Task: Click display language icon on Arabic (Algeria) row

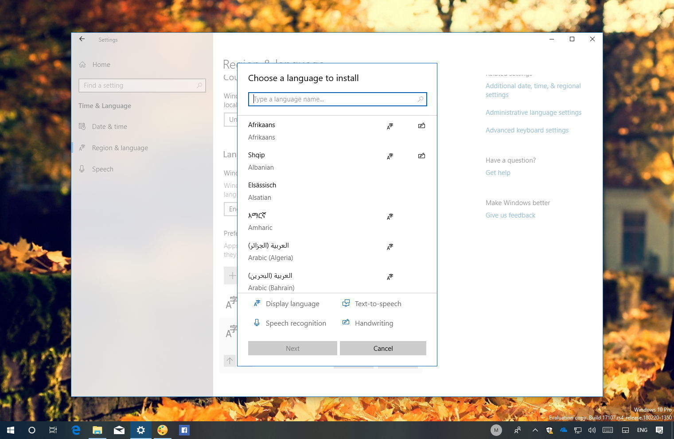Action: click(390, 247)
